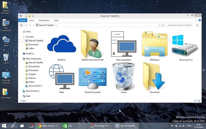Open Action Center flag tray icon

tap(172, 126)
